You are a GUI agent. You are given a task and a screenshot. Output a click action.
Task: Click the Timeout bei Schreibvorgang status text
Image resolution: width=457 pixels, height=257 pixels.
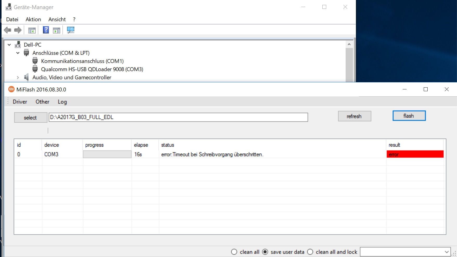[212, 154]
